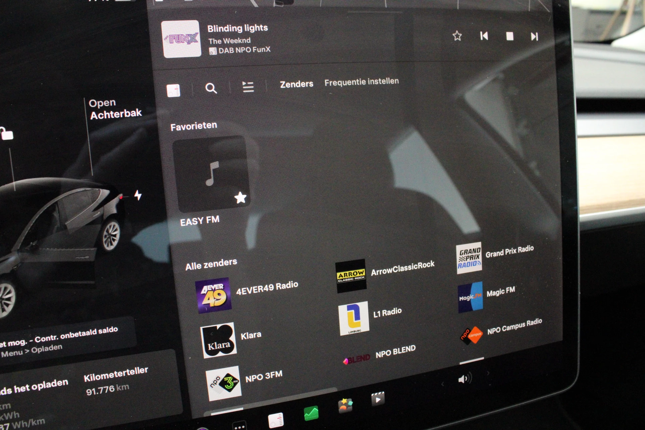Tune to NPO Campus Radio logo
Screen dimensions: 645x430
click(471, 335)
